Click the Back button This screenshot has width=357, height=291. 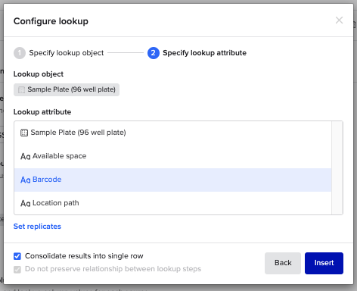(x=283, y=263)
